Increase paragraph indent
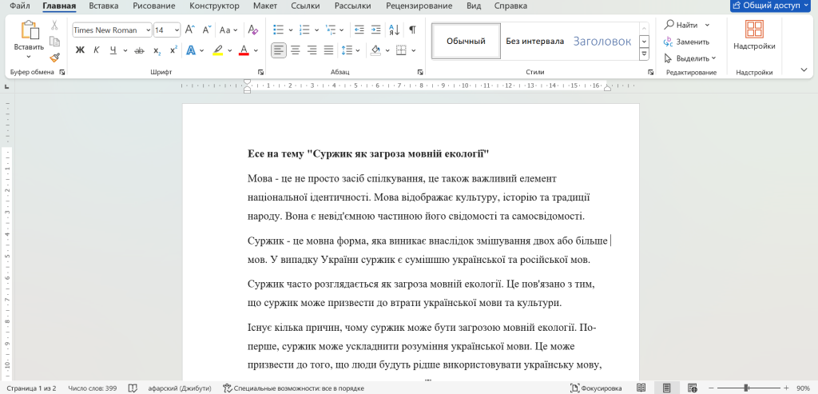This screenshot has width=818, height=394. (375, 30)
